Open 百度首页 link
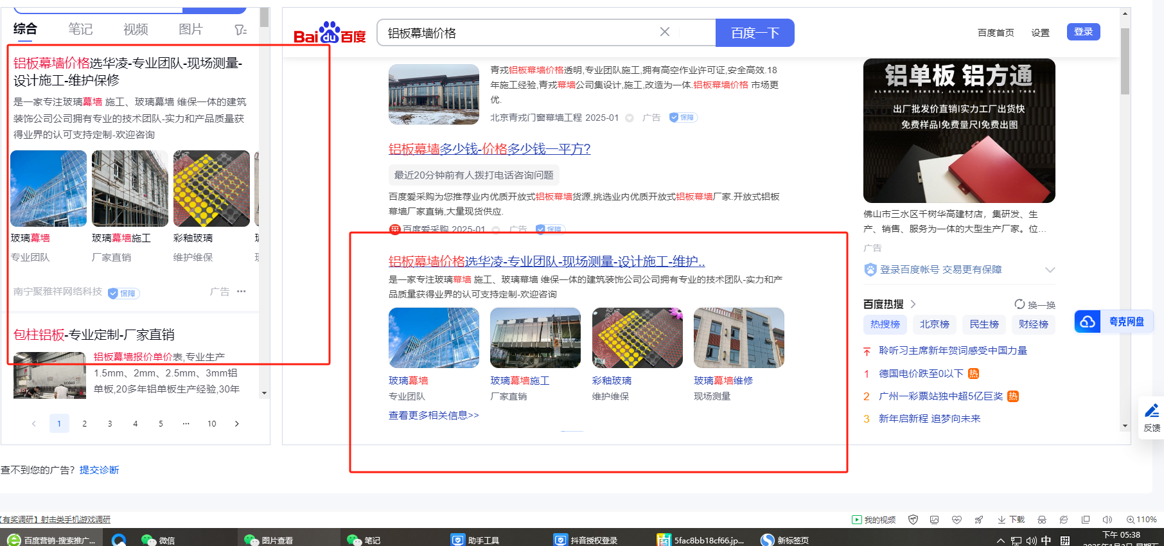Screen dimensions: 1164x546 pyautogui.click(x=996, y=33)
